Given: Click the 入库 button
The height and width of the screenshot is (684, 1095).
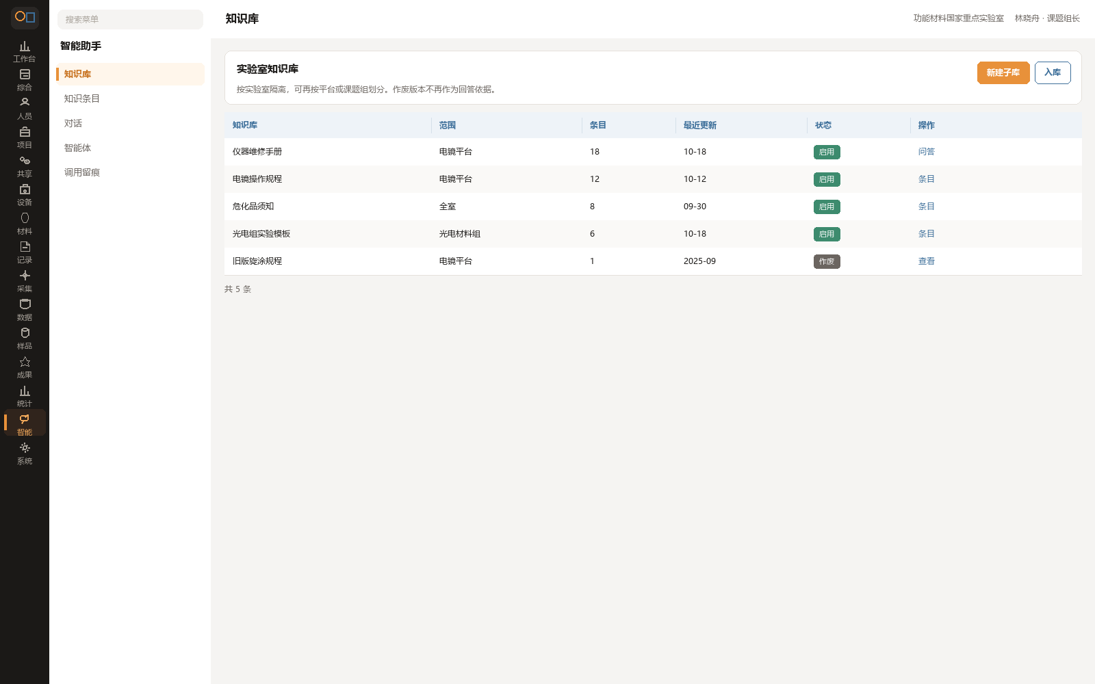Looking at the screenshot, I should [x=1053, y=73].
